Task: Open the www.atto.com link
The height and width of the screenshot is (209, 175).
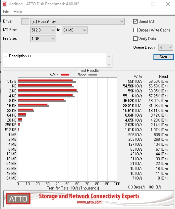Action: click(x=89, y=202)
